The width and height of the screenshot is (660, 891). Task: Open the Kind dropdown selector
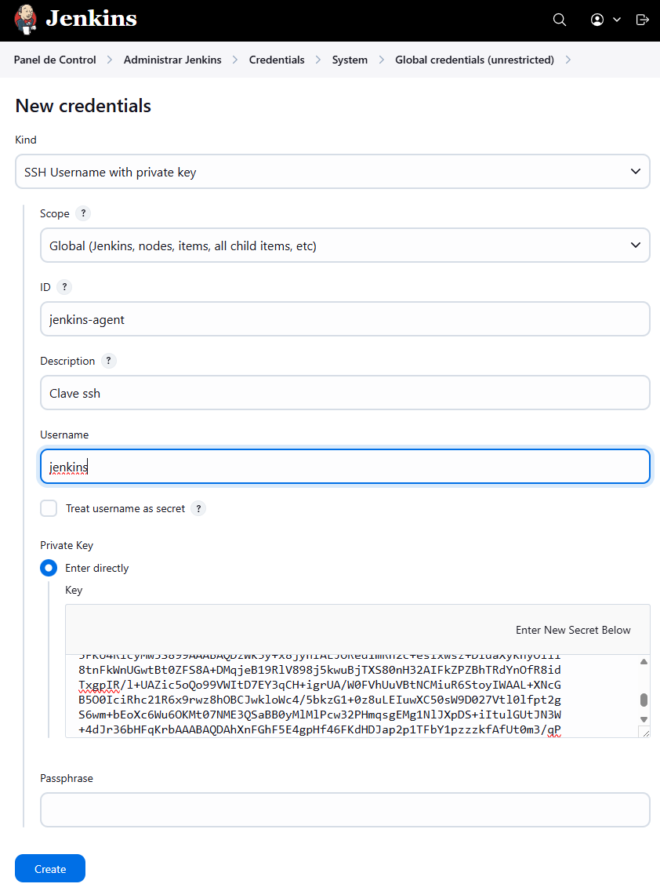[x=332, y=172]
